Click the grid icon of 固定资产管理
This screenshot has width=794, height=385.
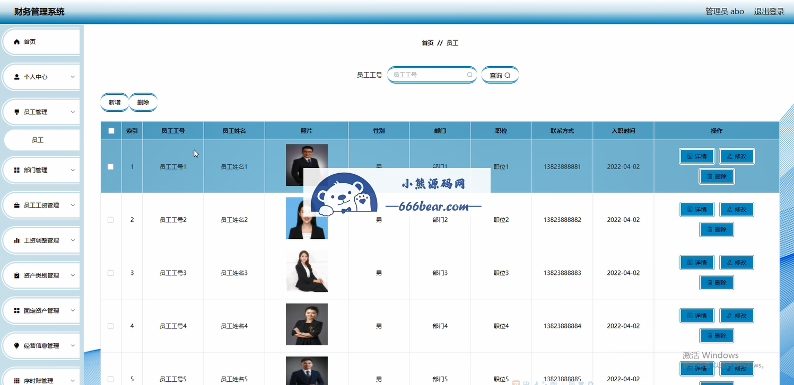click(x=16, y=310)
